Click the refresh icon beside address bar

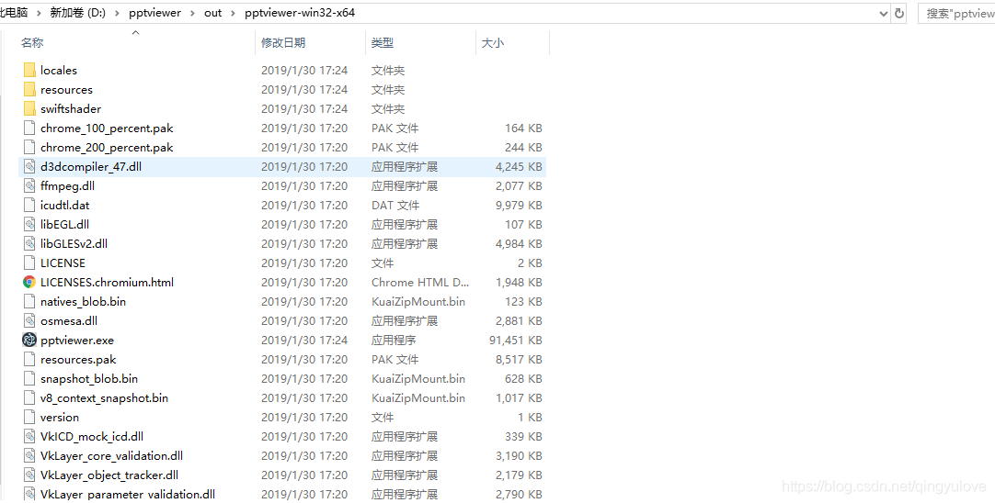898,13
